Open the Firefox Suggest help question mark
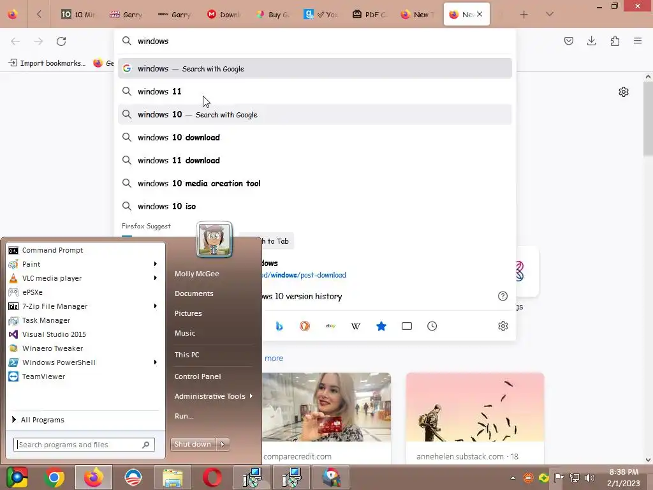The width and height of the screenshot is (653, 490). [x=503, y=296]
